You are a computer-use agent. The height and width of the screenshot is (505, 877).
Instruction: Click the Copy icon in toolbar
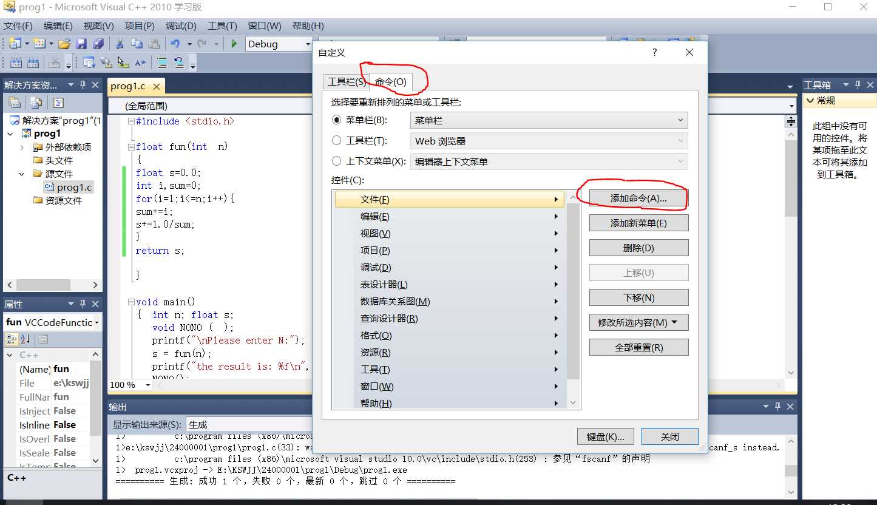pos(137,44)
